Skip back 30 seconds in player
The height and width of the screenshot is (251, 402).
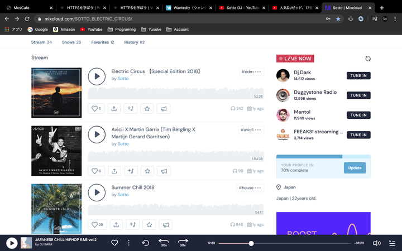[164, 243]
